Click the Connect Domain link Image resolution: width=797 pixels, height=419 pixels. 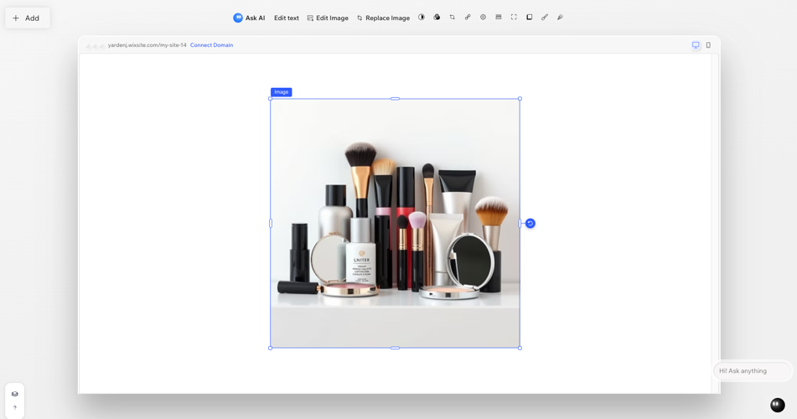(211, 45)
